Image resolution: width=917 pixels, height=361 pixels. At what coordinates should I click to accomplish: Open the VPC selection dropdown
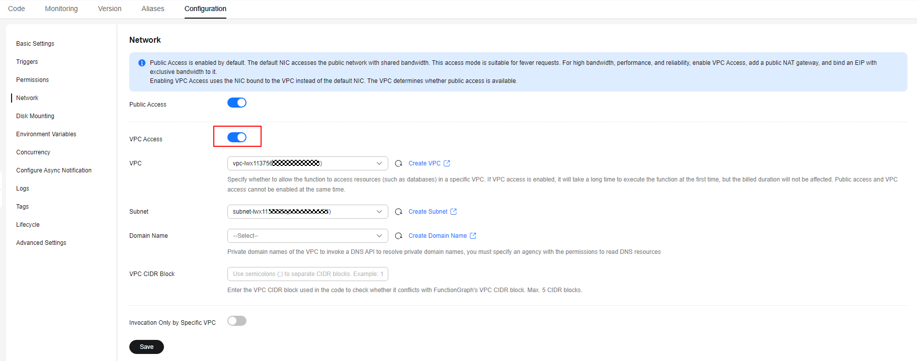tap(308, 163)
